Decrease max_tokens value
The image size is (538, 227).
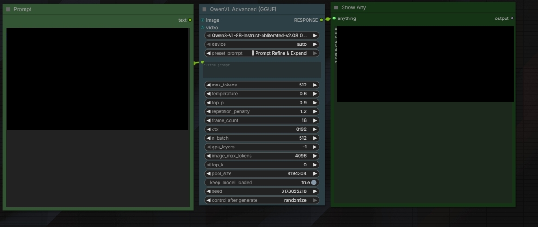pyautogui.click(x=208, y=85)
